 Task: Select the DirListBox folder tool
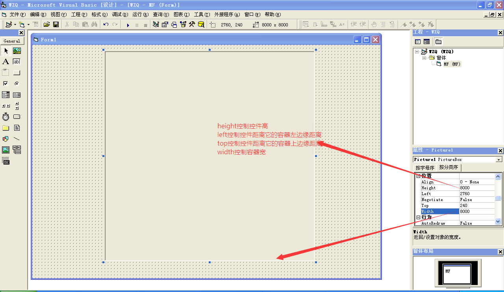6,128
